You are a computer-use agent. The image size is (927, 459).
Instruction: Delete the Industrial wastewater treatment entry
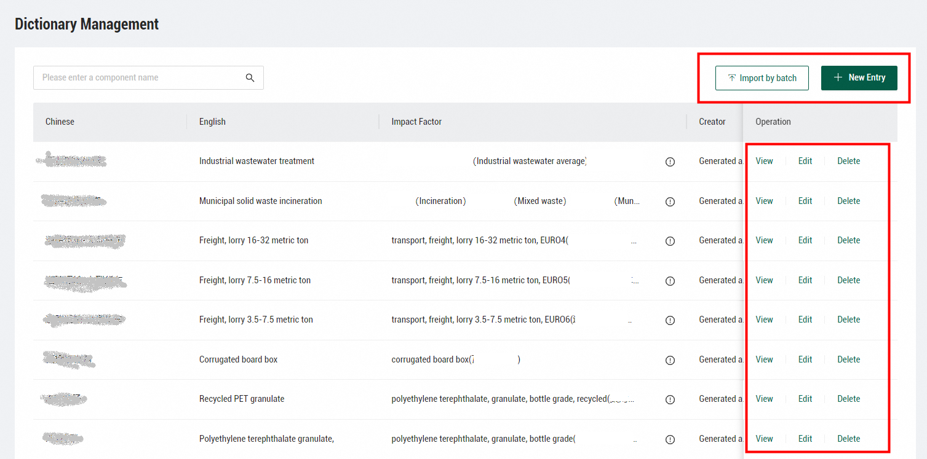point(848,161)
